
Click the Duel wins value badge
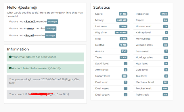pos(125,82)
